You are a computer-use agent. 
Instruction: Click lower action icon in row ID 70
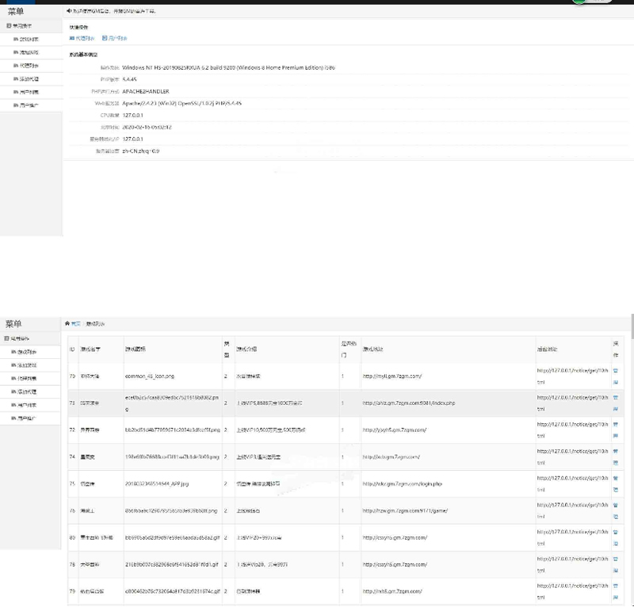tap(616, 382)
